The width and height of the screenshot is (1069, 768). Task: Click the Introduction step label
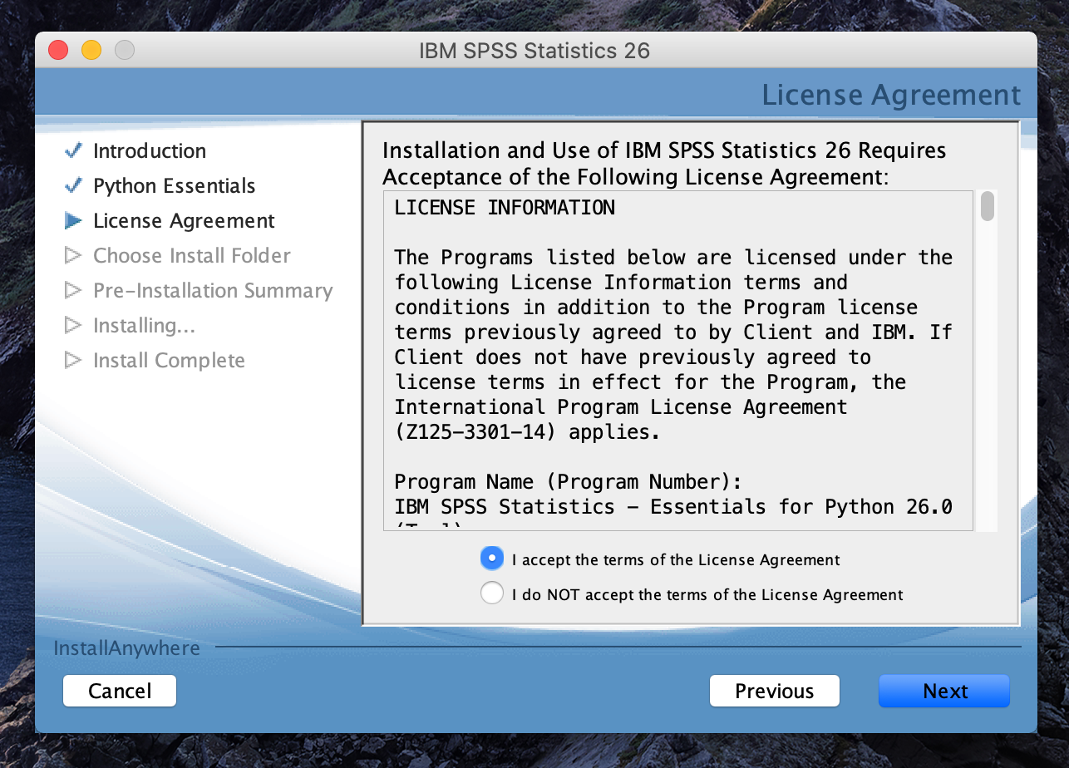click(150, 150)
